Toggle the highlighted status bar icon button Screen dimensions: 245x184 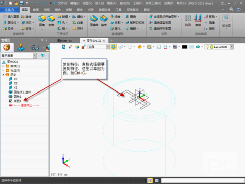click(150, 180)
